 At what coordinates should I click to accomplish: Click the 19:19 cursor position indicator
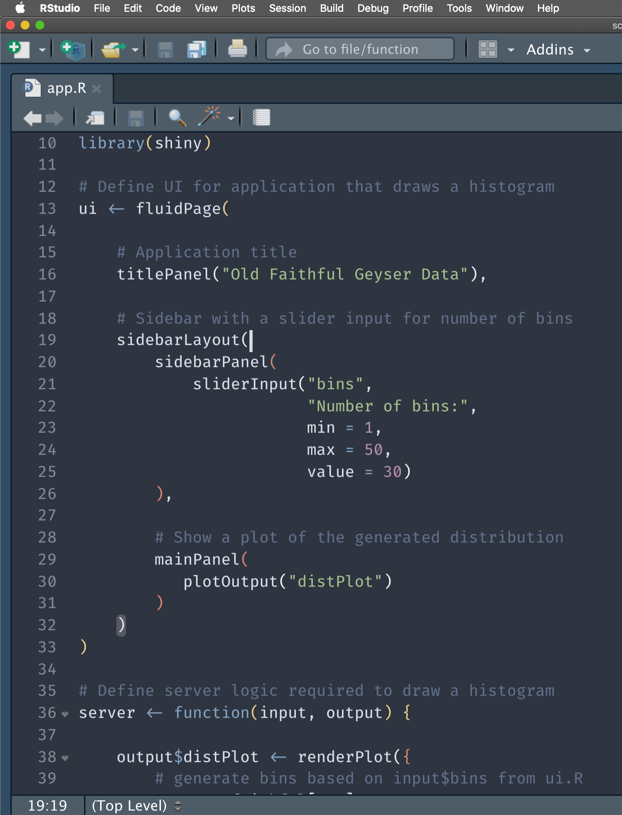[x=48, y=805]
